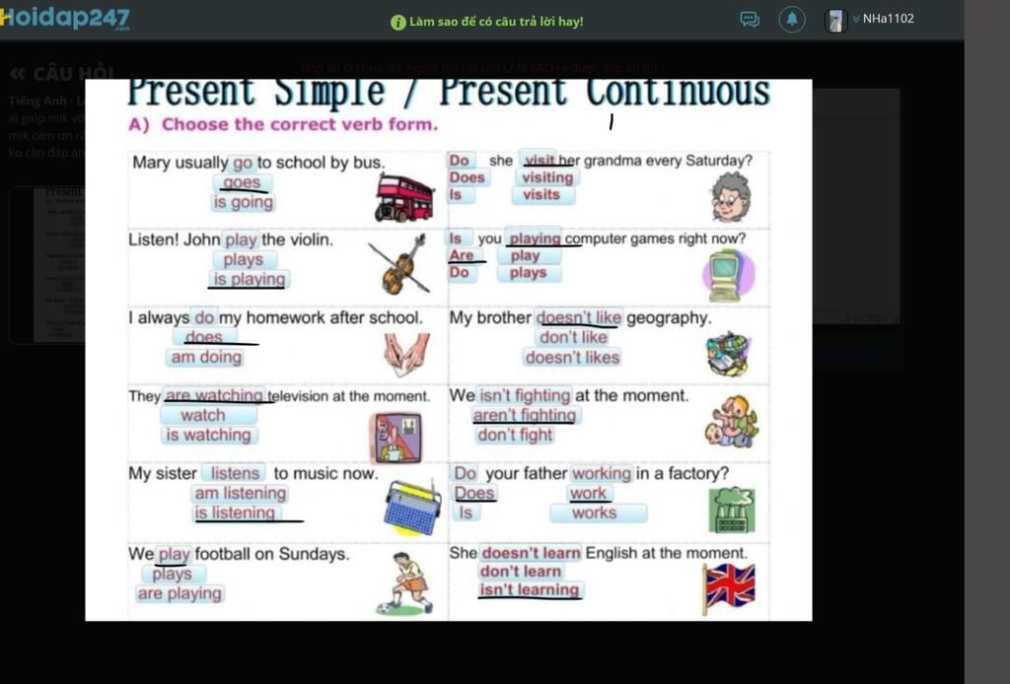Click the violin picture
This screenshot has width=1010, height=684.
(400, 265)
